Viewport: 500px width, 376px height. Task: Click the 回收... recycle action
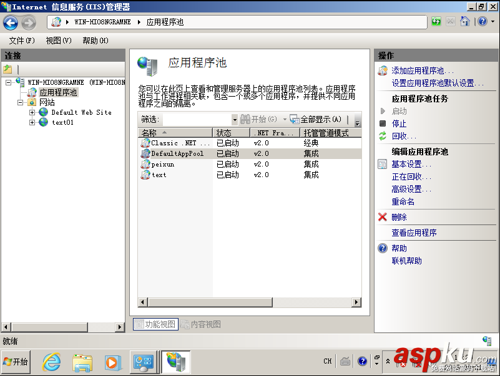404,136
